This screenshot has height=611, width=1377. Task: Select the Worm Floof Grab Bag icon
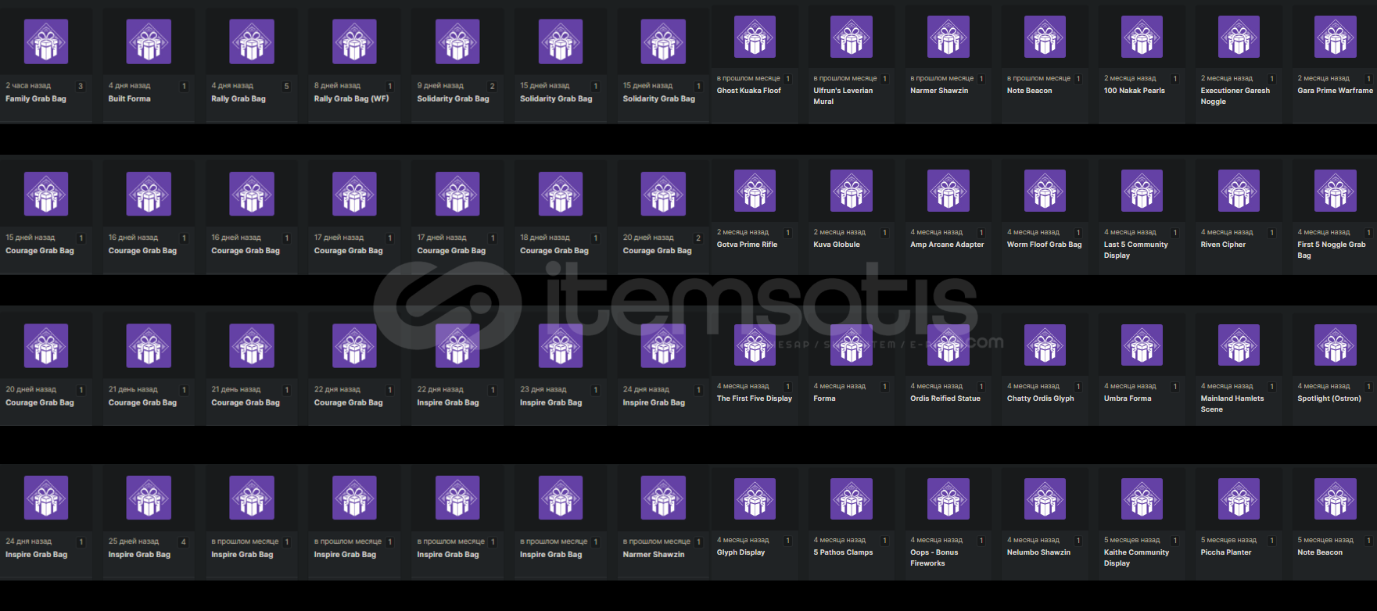tap(1045, 191)
